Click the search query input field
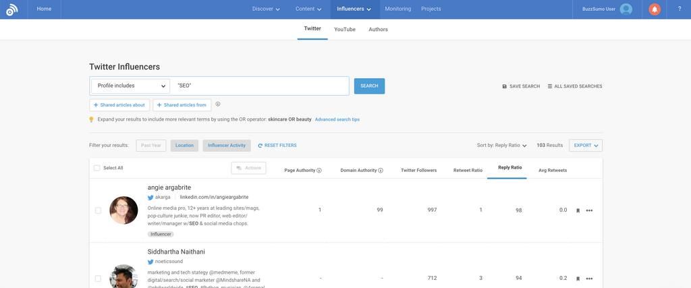Screen dimensions: 691x288 point(260,86)
